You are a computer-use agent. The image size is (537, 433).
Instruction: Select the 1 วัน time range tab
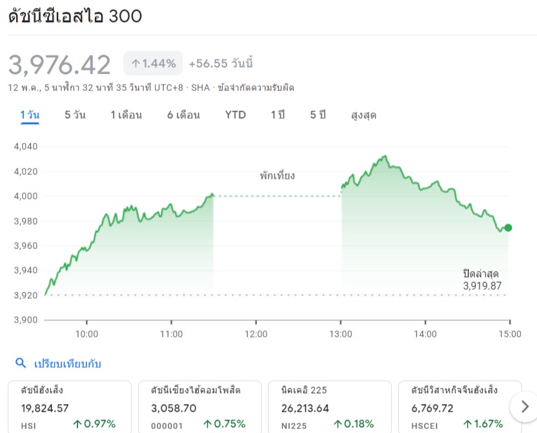pyautogui.click(x=30, y=115)
